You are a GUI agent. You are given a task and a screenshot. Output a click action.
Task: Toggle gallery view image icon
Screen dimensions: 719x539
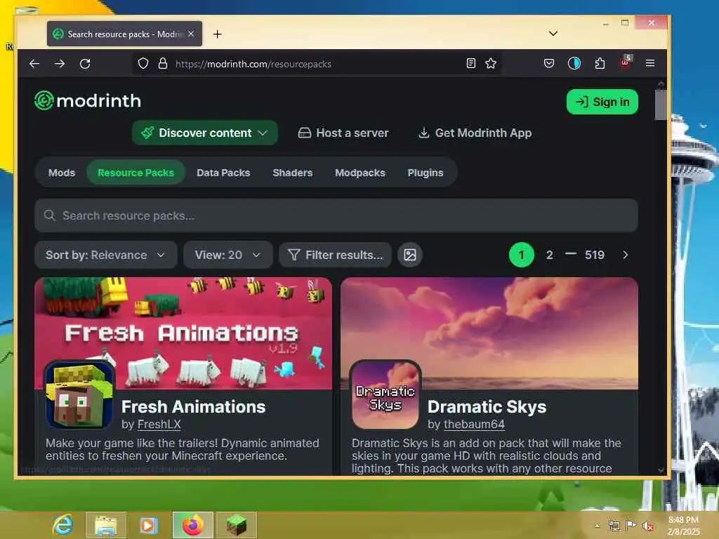tap(410, 255)
